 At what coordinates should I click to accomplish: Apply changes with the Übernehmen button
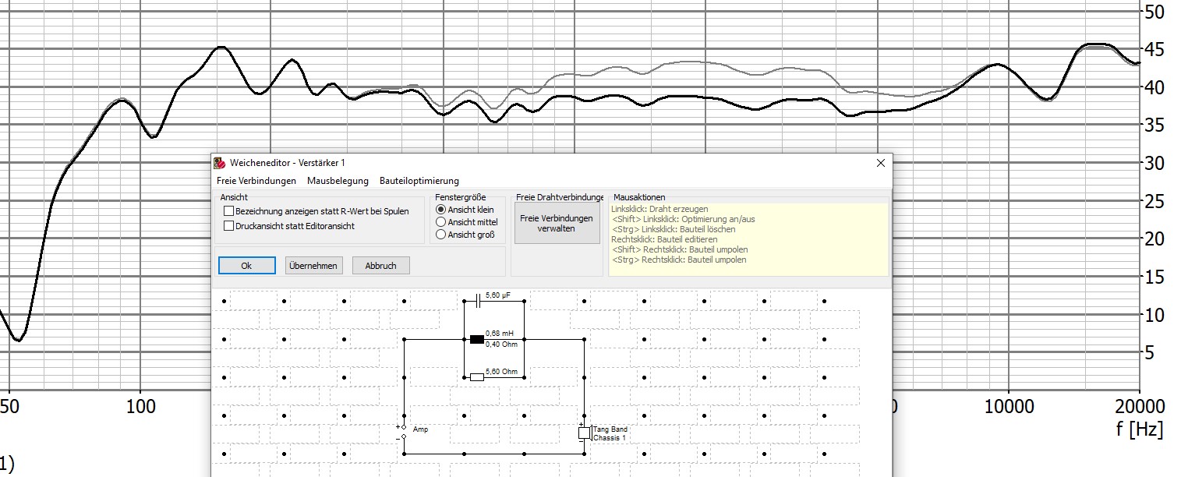pos(313,266)
